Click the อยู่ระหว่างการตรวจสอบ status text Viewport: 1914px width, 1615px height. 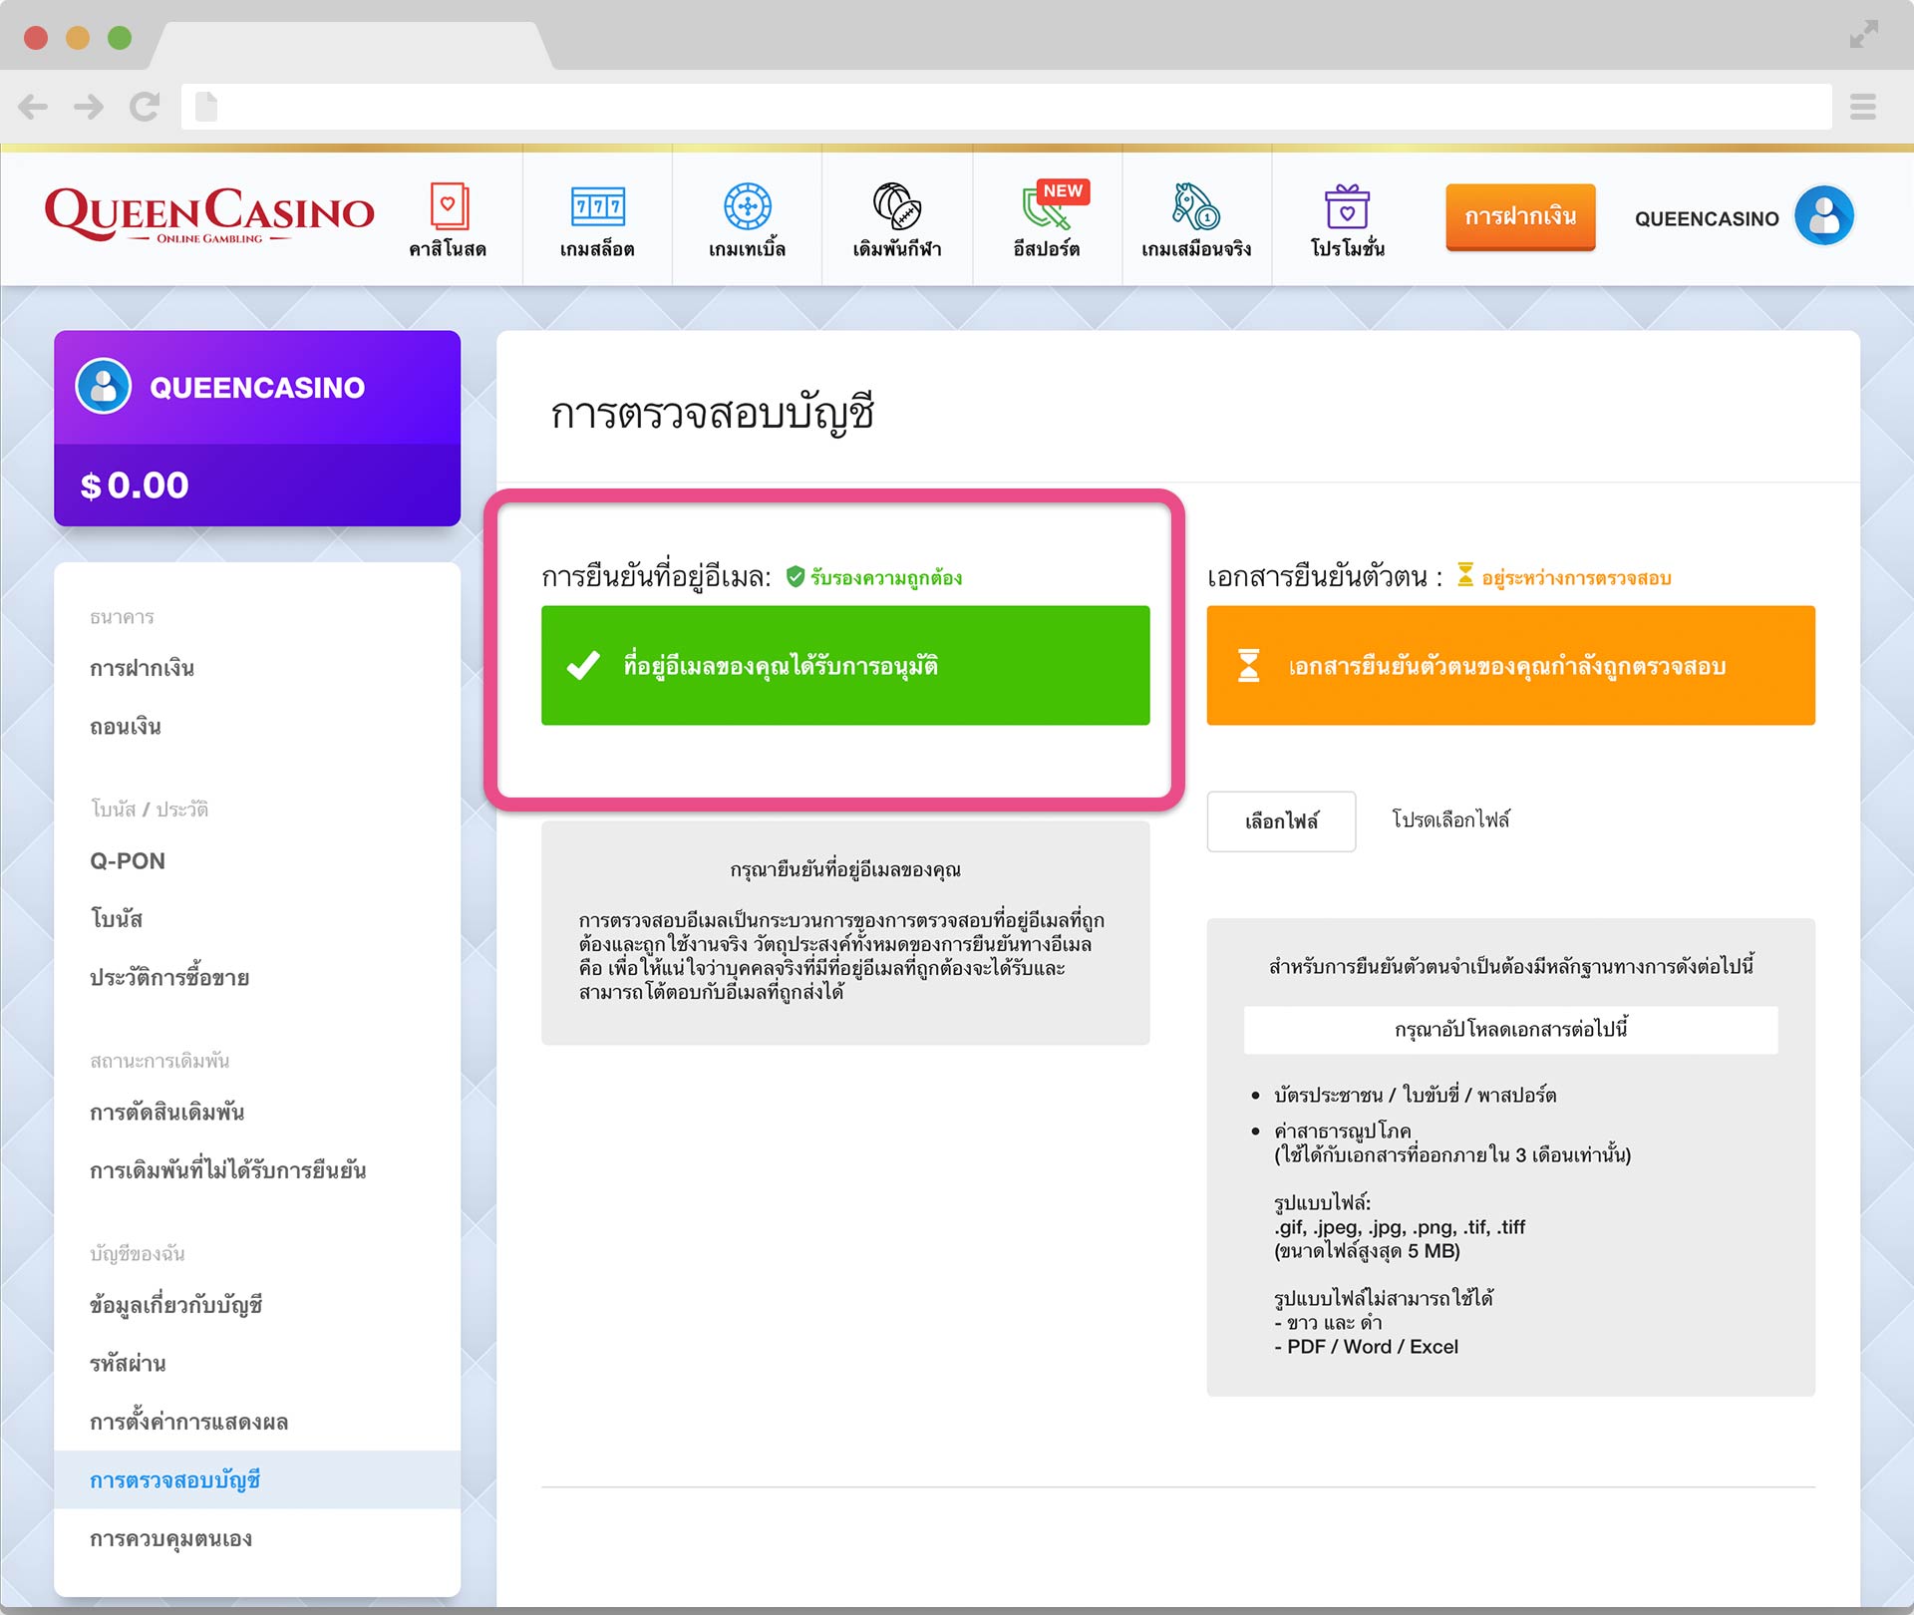tap(1576, 577)
